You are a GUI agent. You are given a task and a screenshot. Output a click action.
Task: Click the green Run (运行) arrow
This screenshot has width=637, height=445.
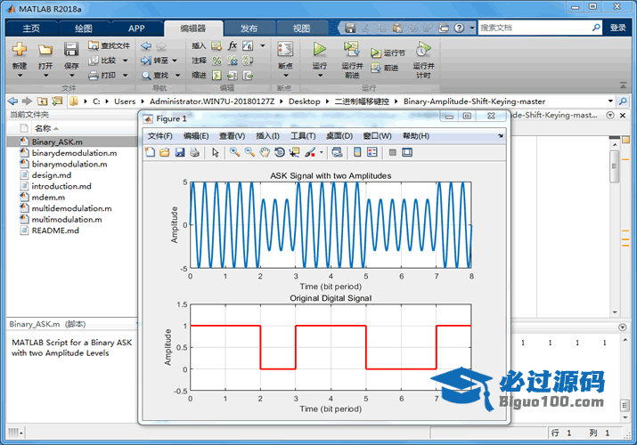319,49
